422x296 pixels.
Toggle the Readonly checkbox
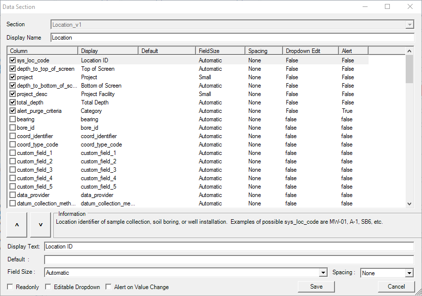[x=10, y=287]
